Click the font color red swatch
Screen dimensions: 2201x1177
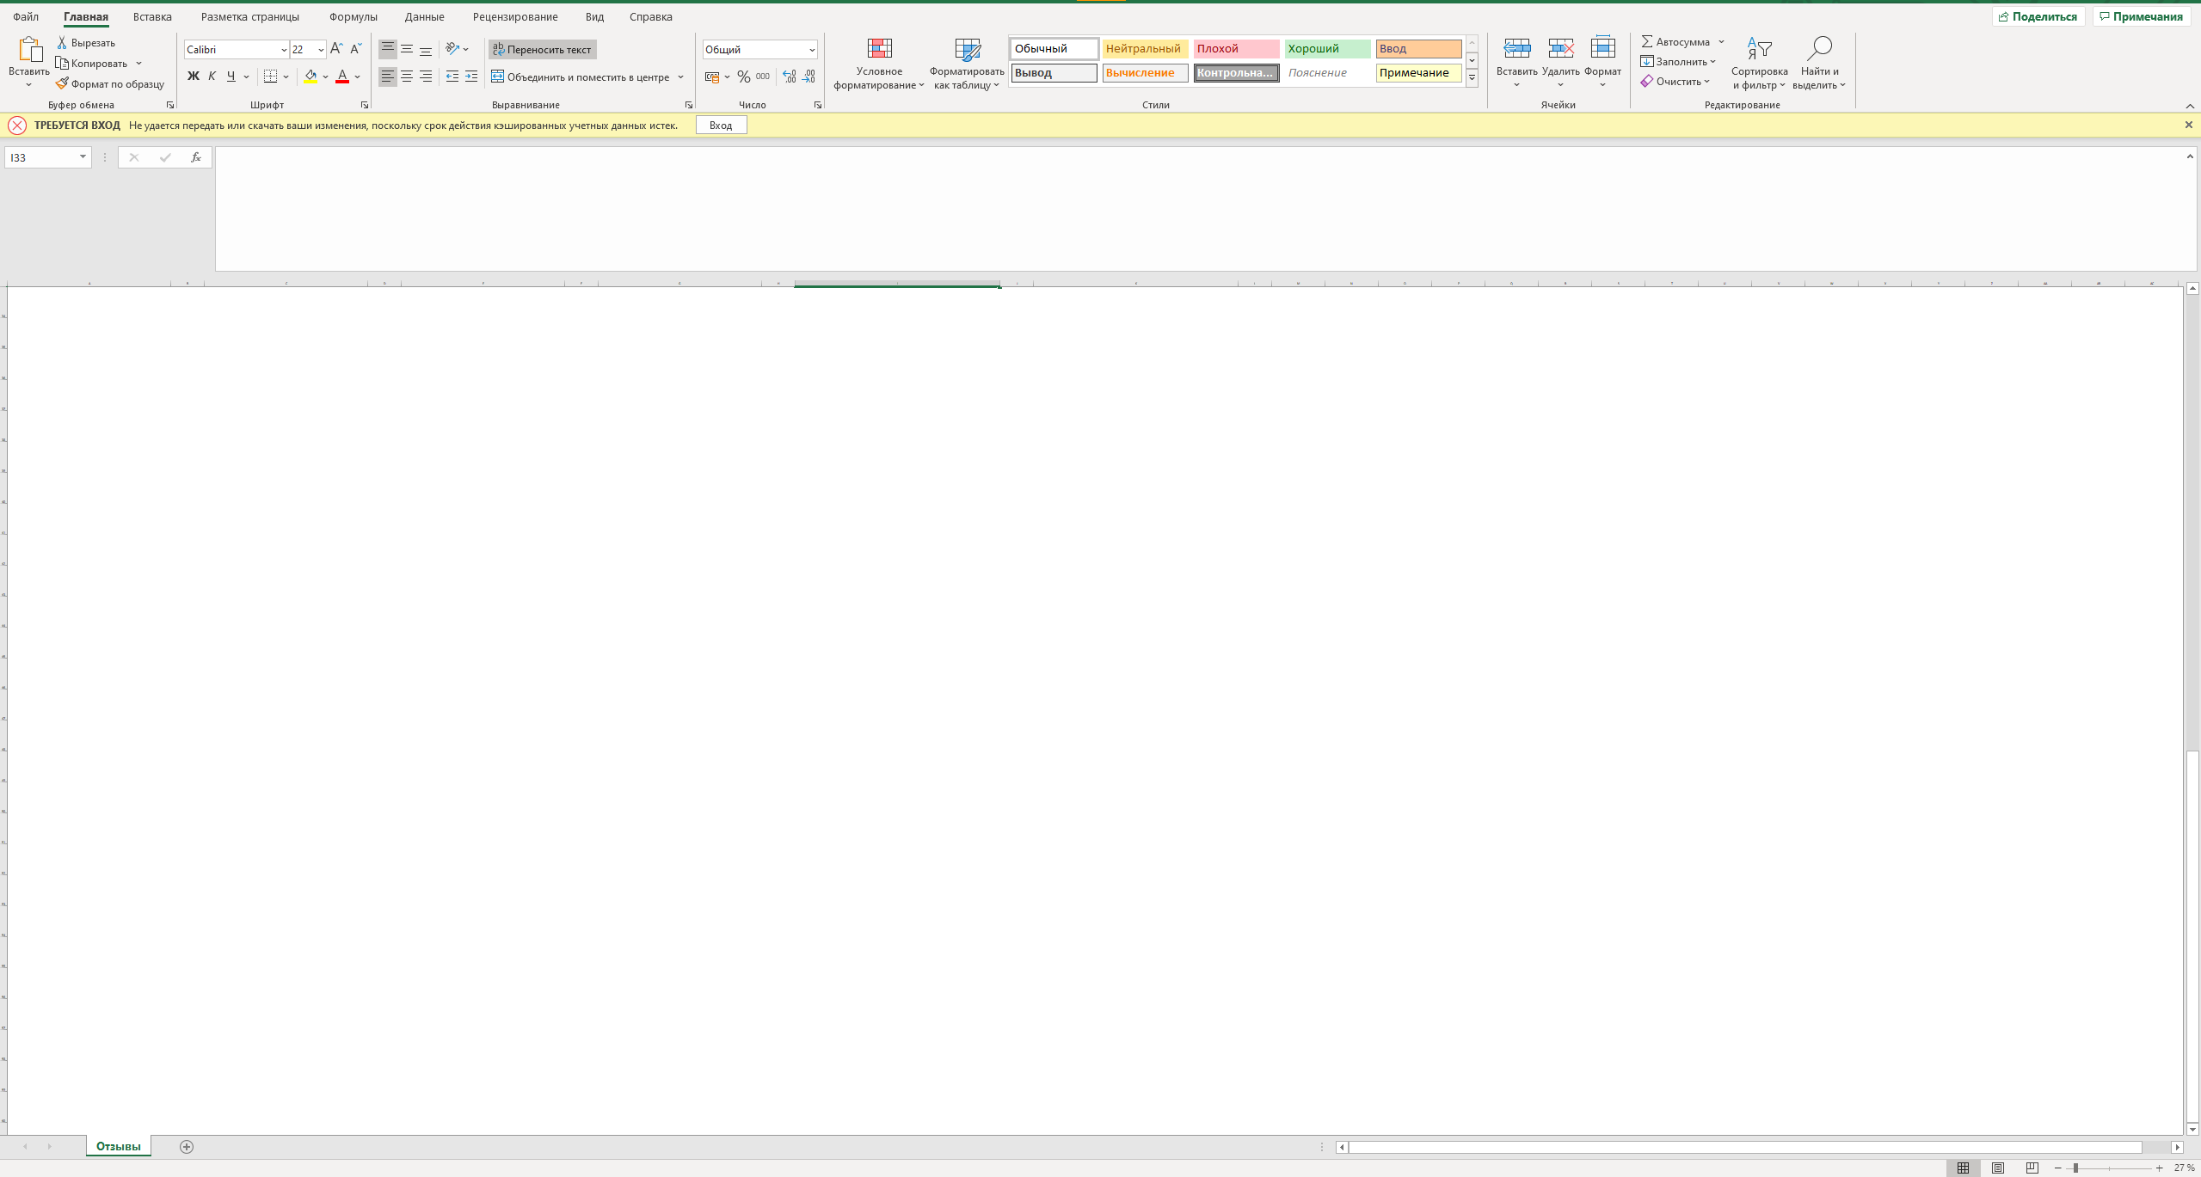341,77
